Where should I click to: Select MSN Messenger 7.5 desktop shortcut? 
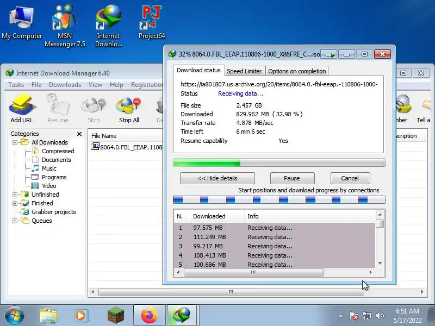coord(65,26)
